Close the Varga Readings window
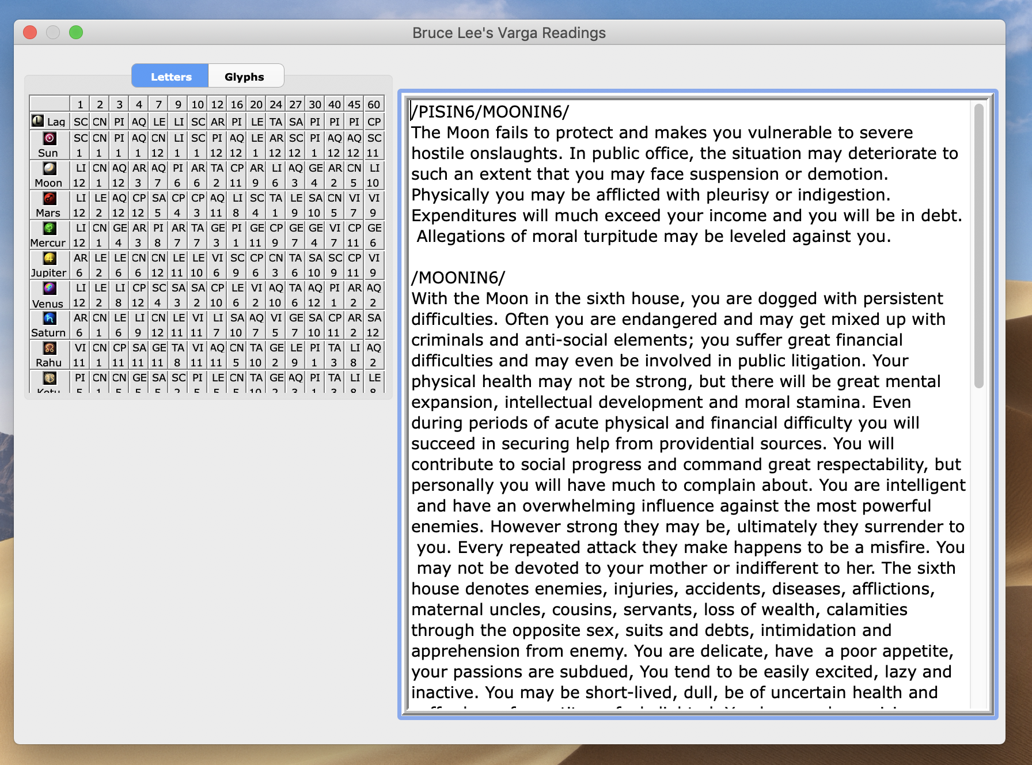This screenshot has height=765, width=1032. tap(30, 33)
